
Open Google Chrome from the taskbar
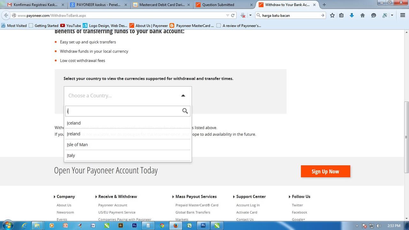pos(162,225)
